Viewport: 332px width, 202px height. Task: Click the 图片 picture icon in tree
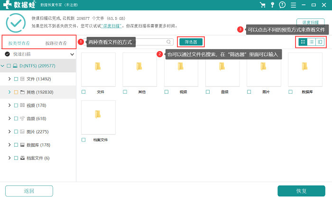tap(22, 132)
